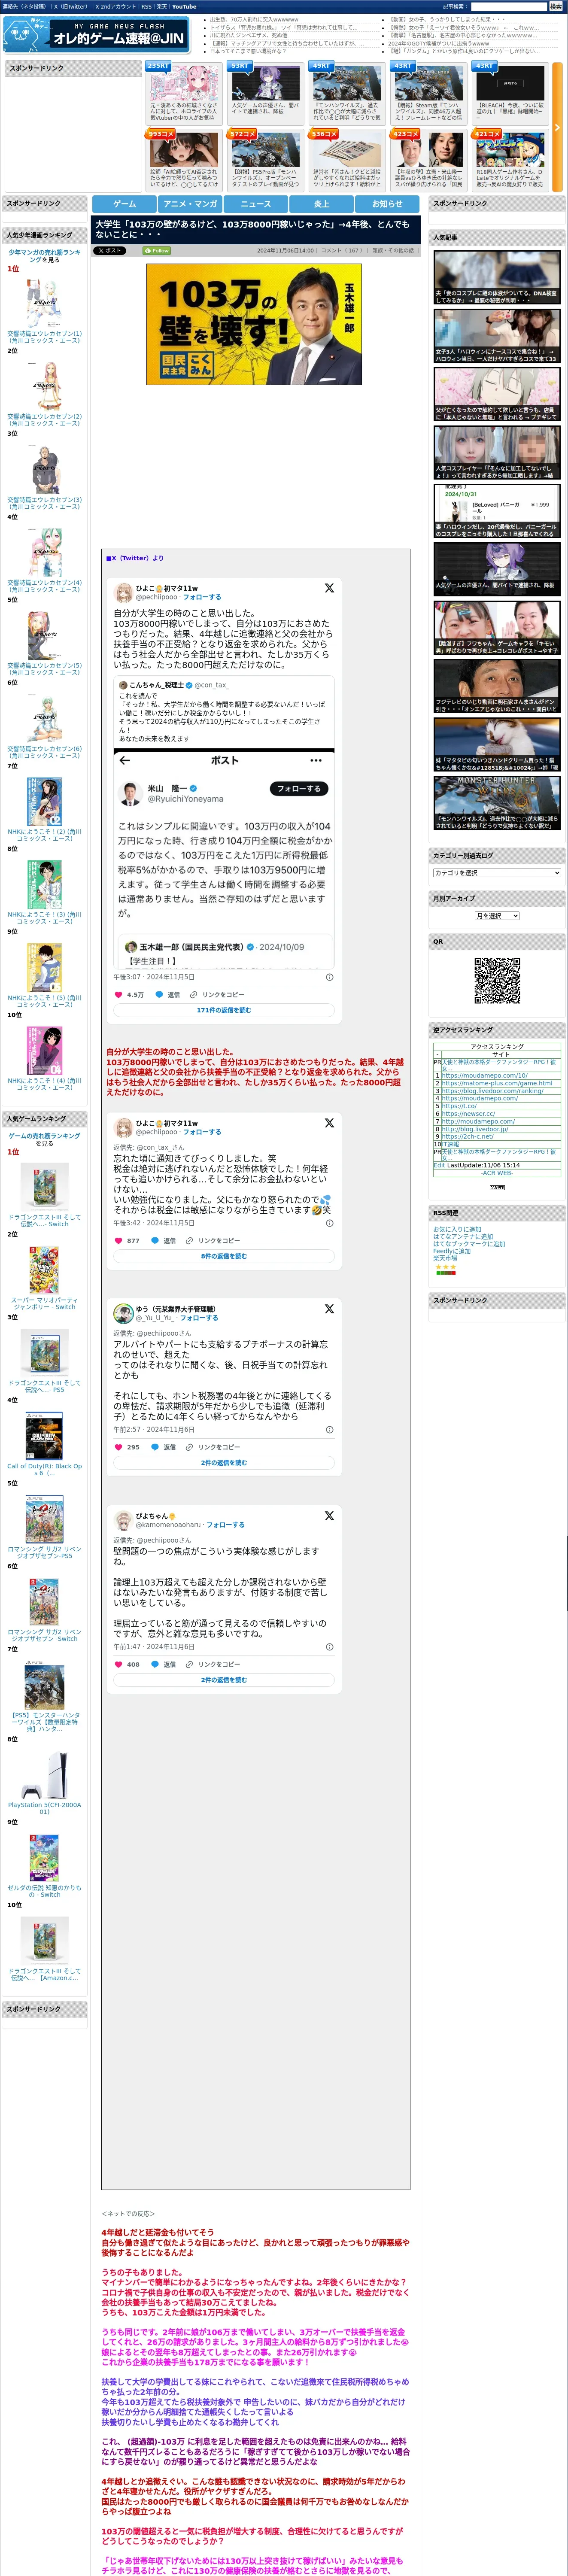
Task: Open the 月を選択 archive dropdown
Action: coord(497,916)
